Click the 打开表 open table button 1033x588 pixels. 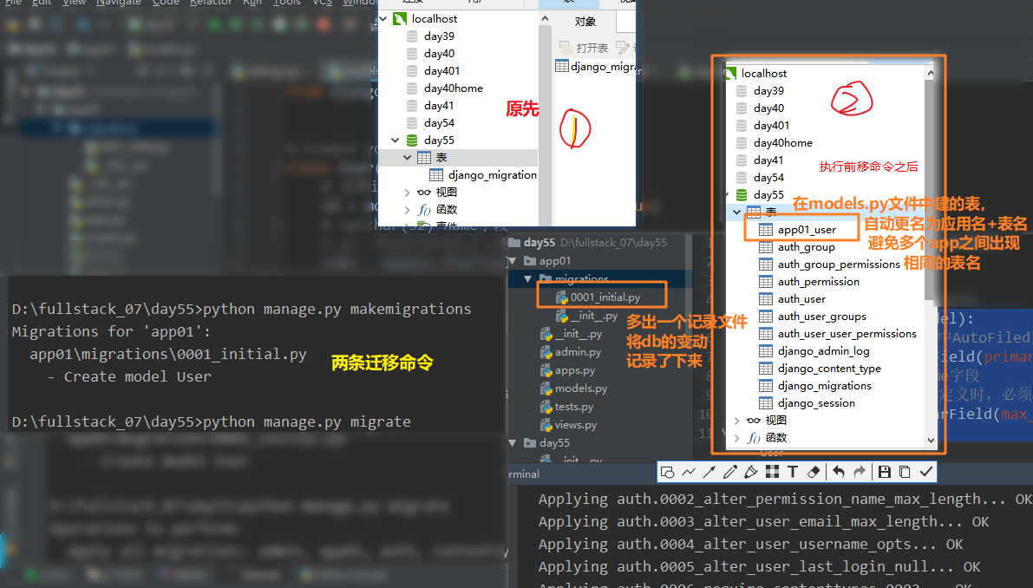pos(585,48)
